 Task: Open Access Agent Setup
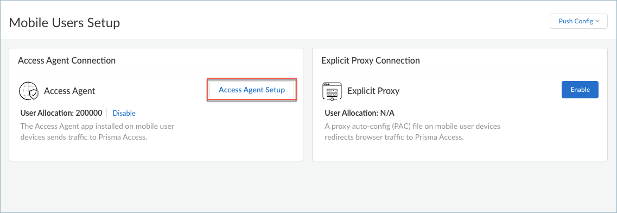pos(252,90)
